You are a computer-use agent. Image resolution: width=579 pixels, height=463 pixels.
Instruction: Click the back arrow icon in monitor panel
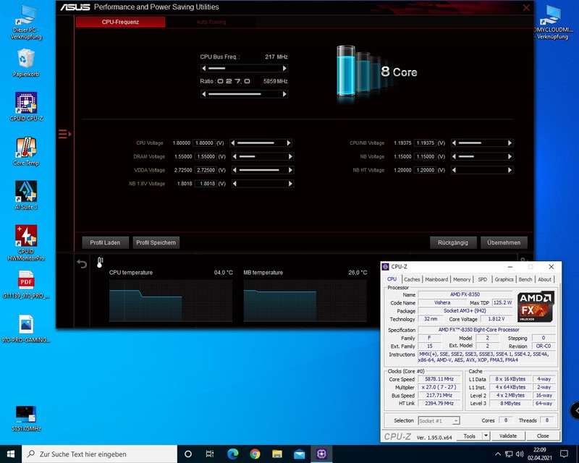82,264
